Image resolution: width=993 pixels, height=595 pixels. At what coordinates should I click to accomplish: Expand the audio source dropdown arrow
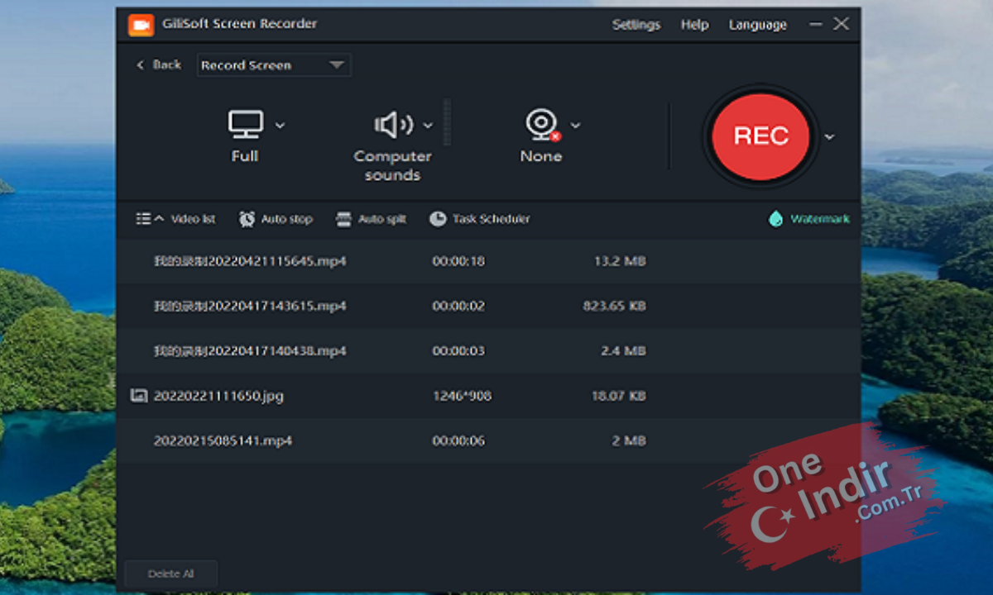point(428,126)
